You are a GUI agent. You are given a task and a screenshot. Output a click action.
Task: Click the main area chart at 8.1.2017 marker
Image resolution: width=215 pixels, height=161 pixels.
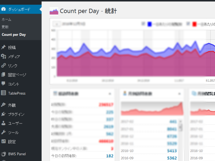click(x=211, y=53)
